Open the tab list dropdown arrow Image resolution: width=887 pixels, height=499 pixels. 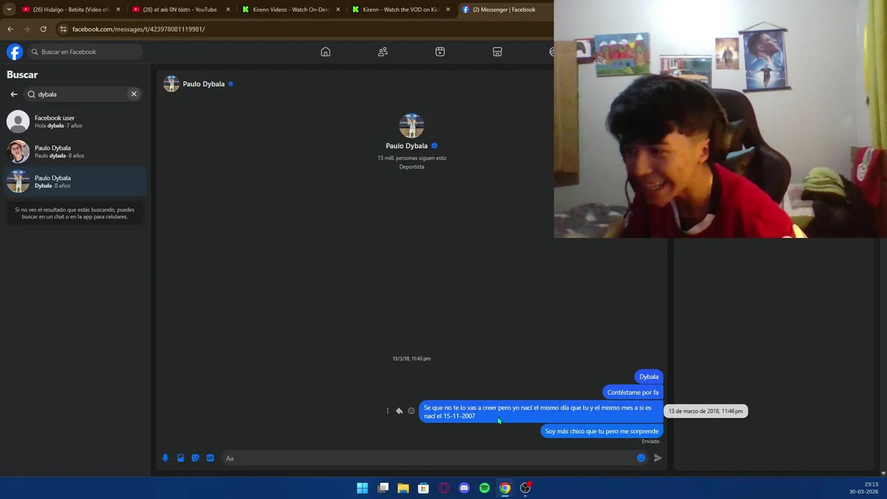click(8, 10)
